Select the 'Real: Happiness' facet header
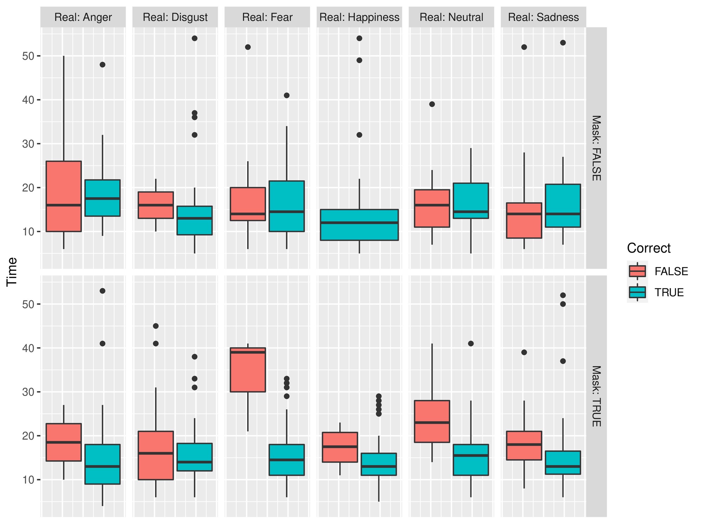This screenshot has height=527, width=702. point(359,17)
